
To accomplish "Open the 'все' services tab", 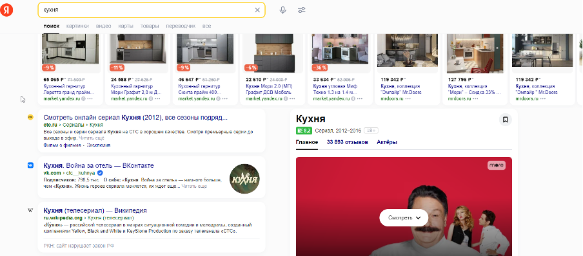I will 207,26.
